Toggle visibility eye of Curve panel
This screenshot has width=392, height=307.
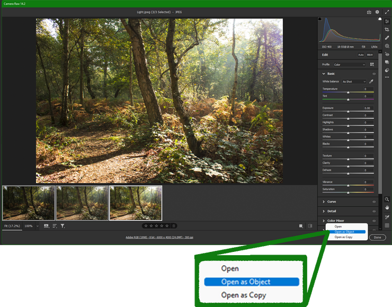point(374,202)
